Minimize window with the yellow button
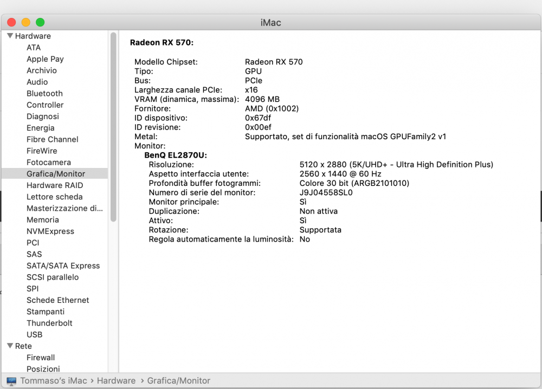 pyautogui.click(x=26, y=22)
